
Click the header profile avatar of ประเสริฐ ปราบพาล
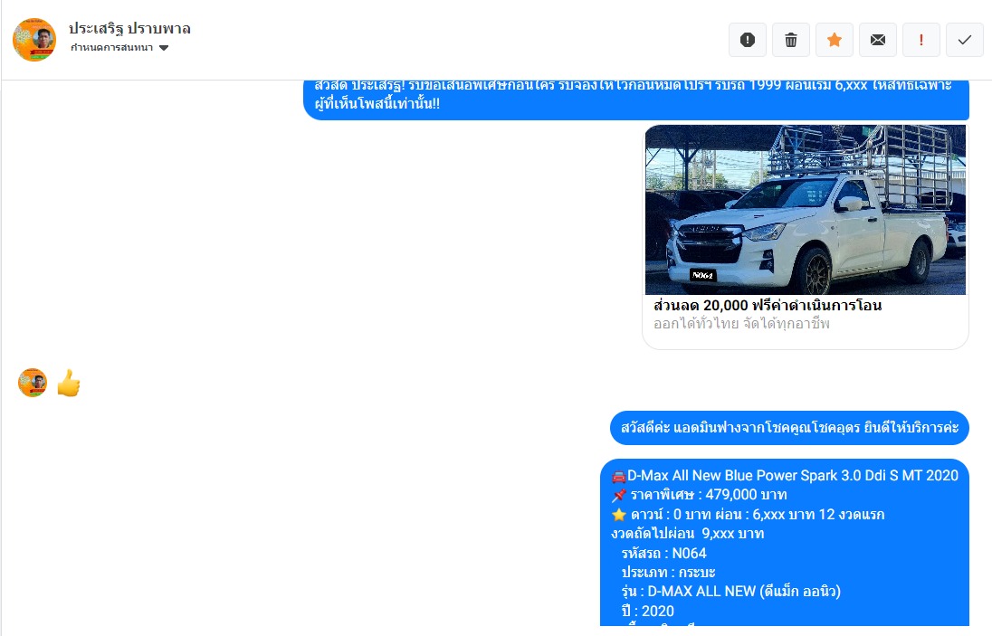pos(34,39)
